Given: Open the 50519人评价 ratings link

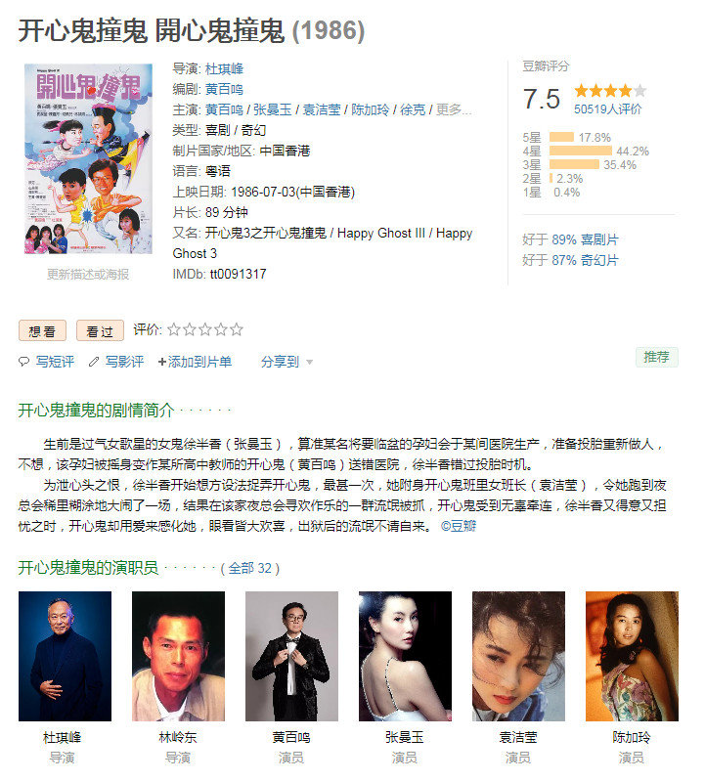Looking at the screenshot, I should click(608, 109).
